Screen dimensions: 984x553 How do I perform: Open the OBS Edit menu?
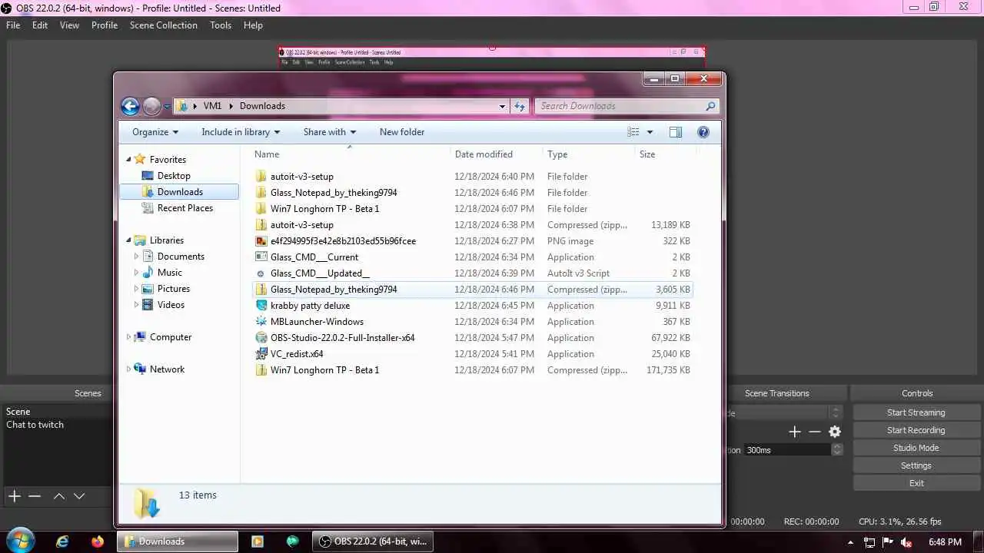click(x=40, y=25)
